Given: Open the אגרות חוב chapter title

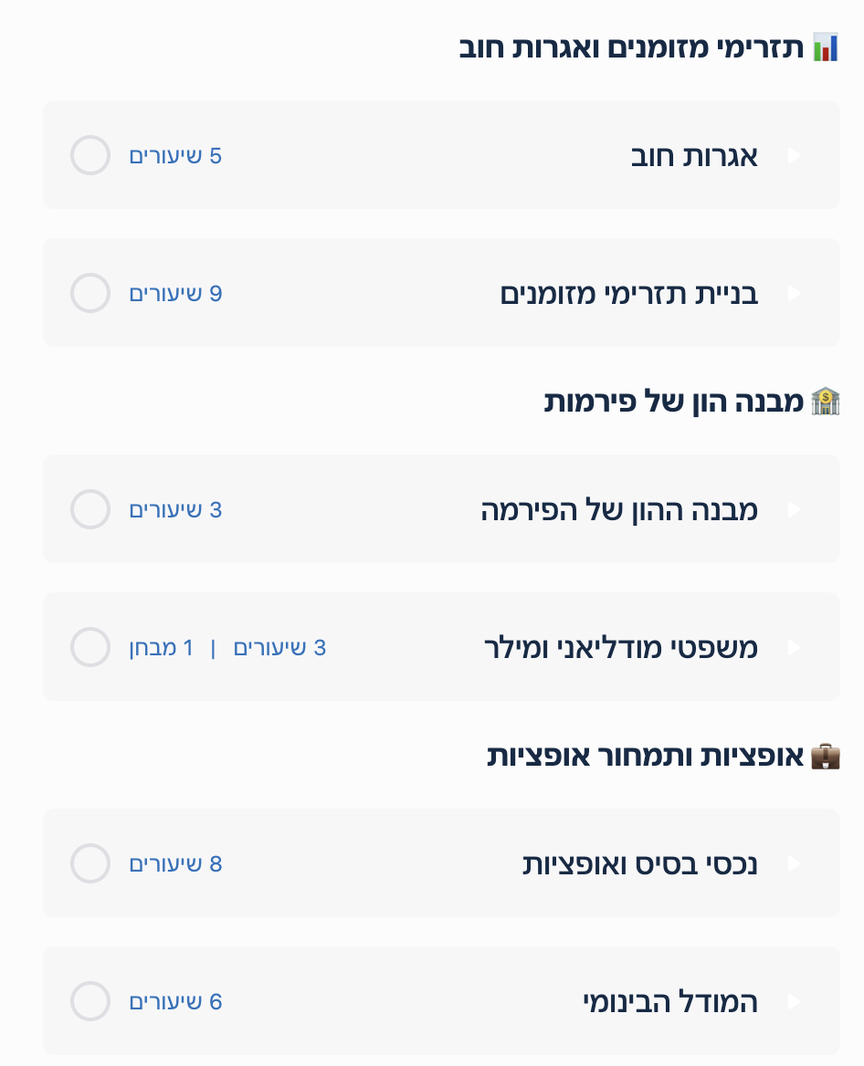Looking at the screenshot, I should point(694,156).
